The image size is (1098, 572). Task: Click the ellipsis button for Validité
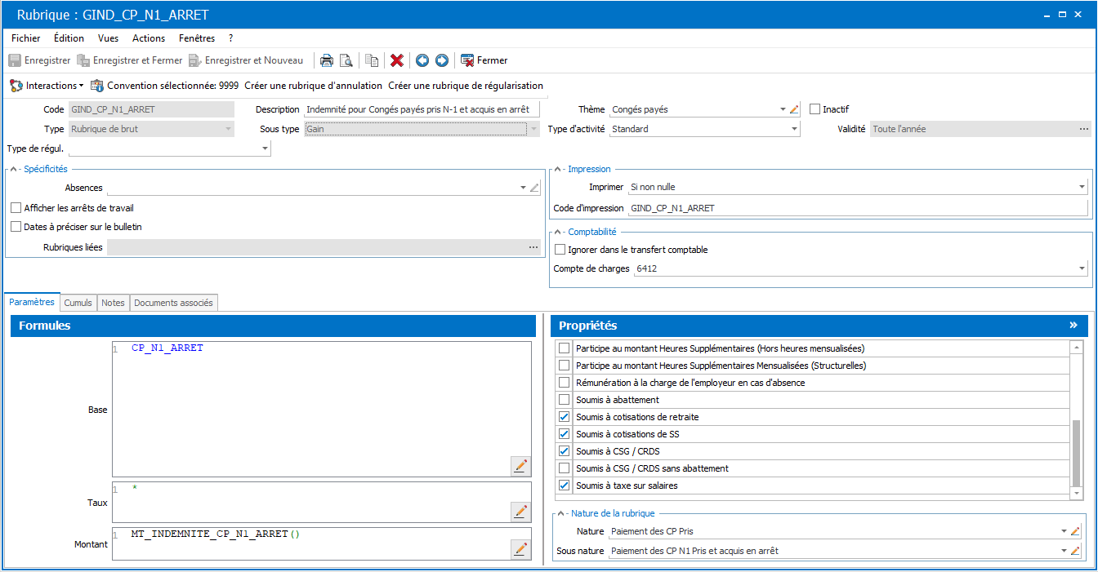point(1084,129)
